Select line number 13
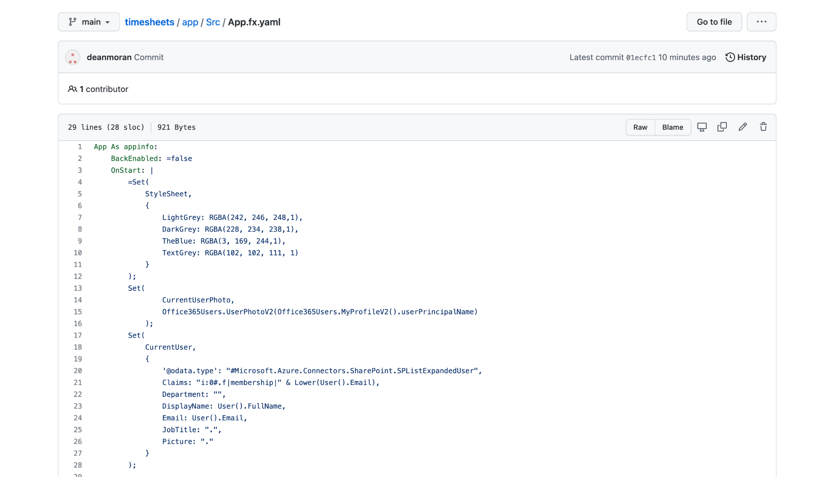The width and height of the screenshot is (819, 477). [78, 288]
